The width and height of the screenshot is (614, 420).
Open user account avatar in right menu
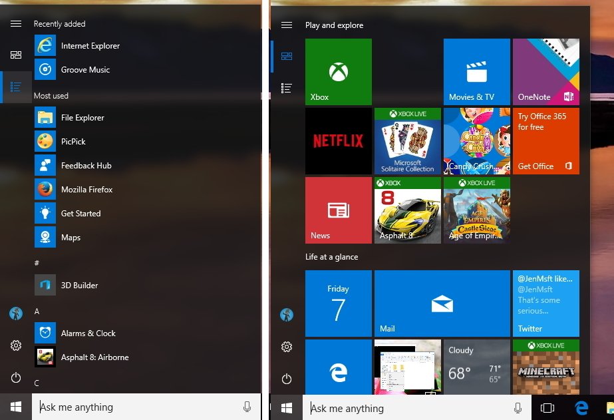tap(287, 315)
